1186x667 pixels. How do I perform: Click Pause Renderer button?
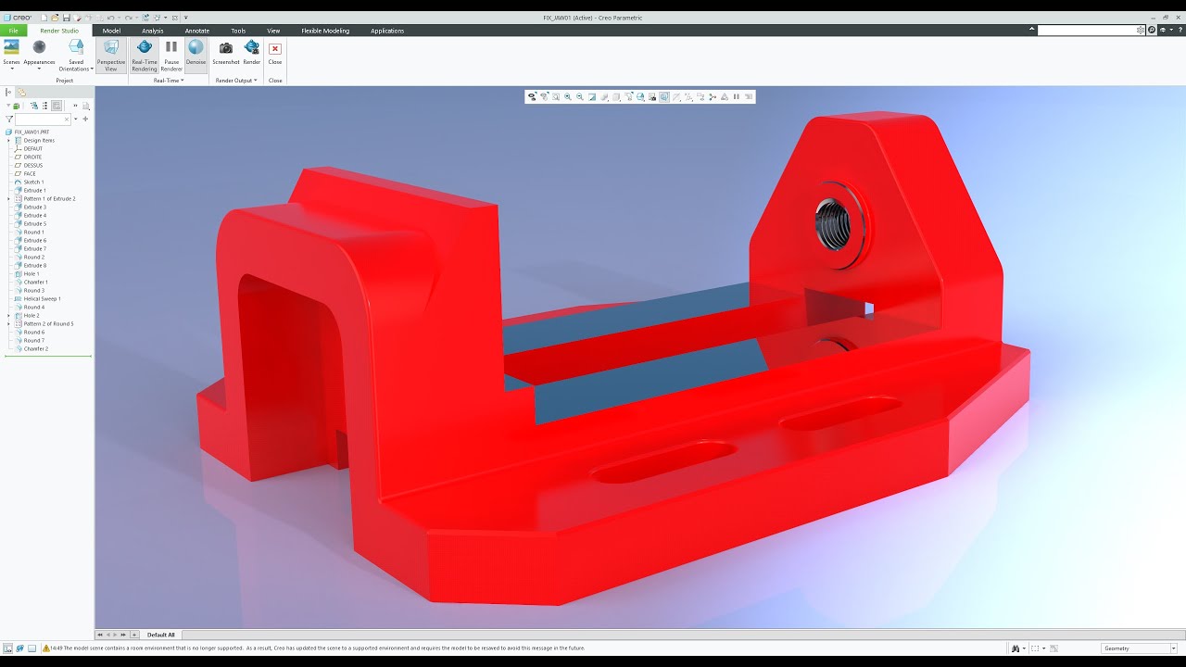click(171, 55)
